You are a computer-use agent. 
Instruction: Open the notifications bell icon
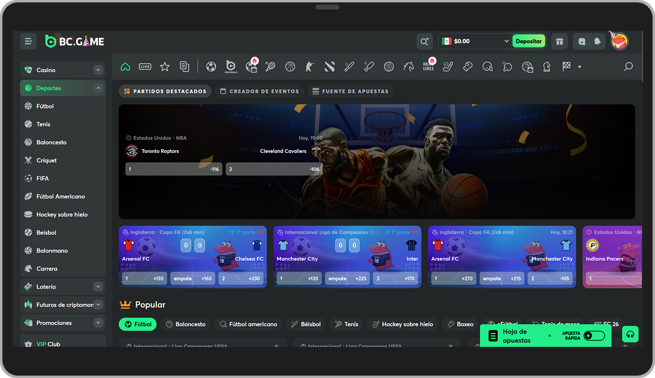597,41
